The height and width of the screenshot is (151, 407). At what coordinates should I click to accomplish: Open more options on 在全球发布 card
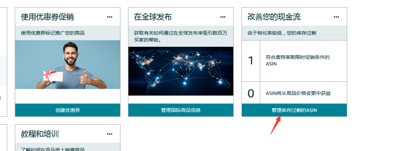223,17
